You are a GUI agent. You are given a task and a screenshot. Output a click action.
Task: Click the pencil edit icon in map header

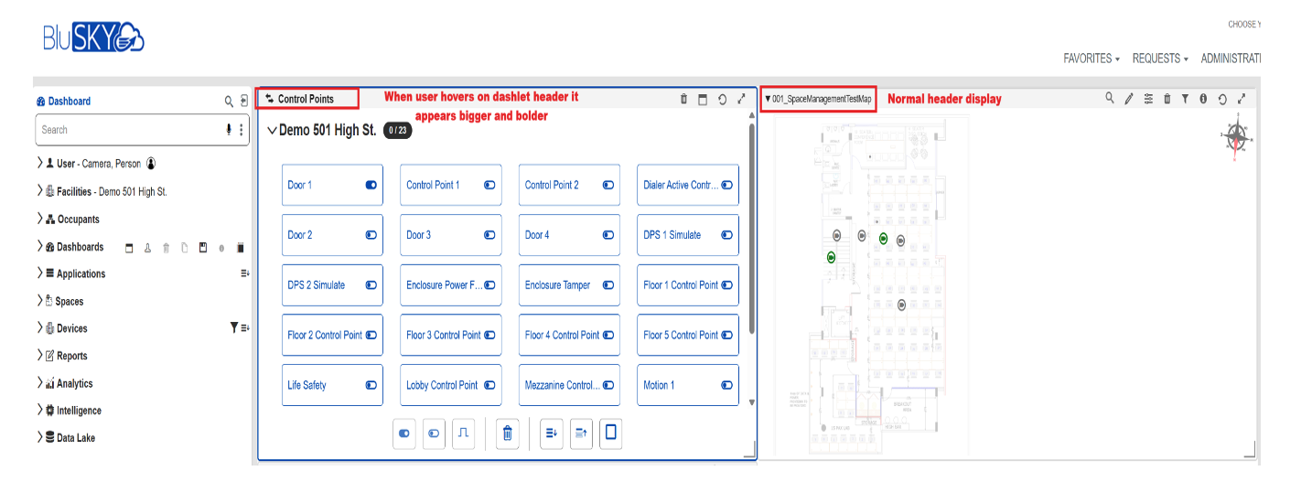click(1129, 99)
